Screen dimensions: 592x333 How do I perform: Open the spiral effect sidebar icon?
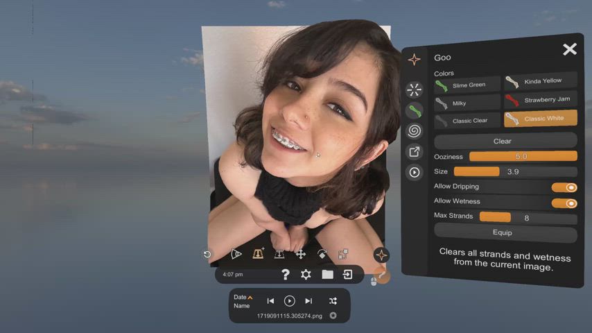[414, 131]
